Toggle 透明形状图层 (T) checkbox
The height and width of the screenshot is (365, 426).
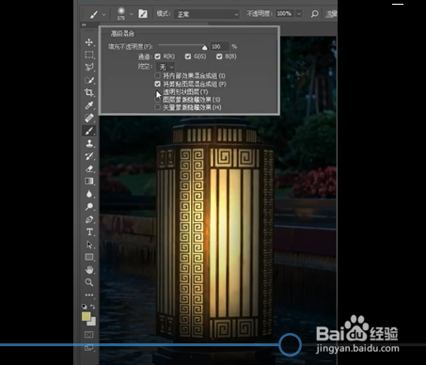tap(158, 92)
